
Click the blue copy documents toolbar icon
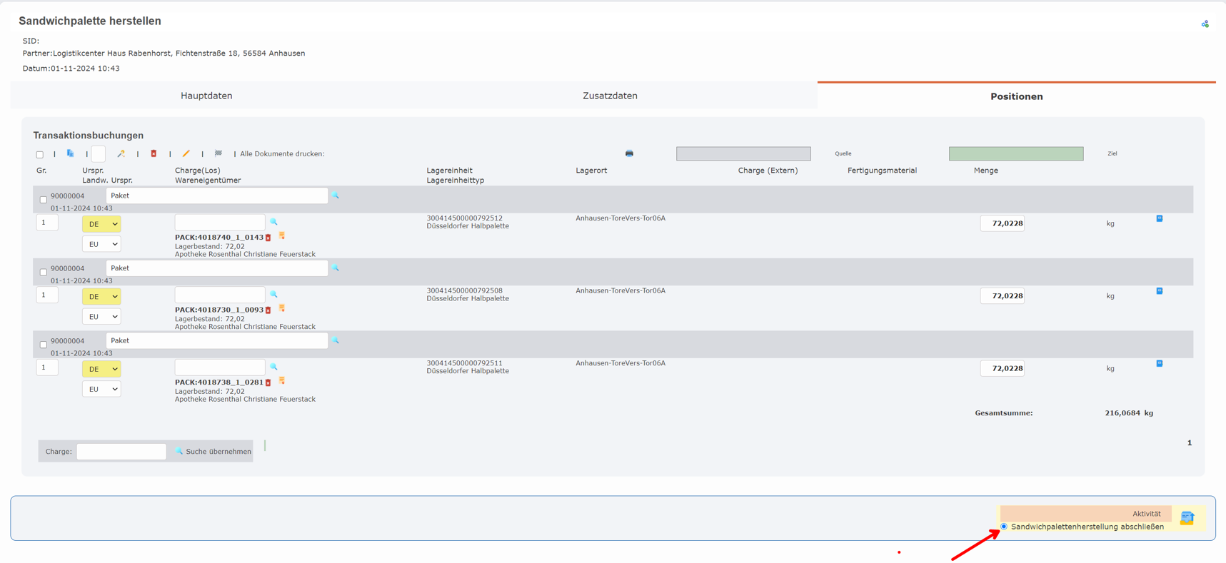pyautogui.click(x=70, y=153)
